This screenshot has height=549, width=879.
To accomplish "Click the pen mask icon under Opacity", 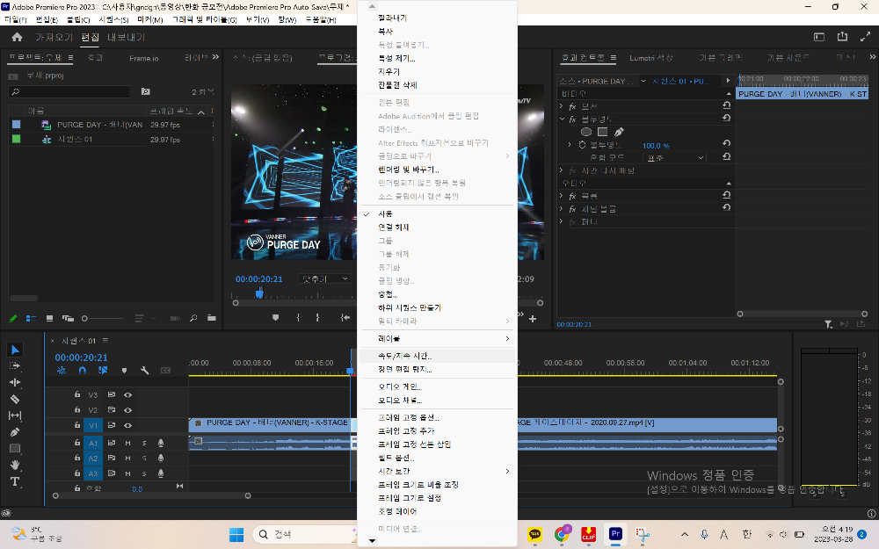I will click(x=619, y=133).
